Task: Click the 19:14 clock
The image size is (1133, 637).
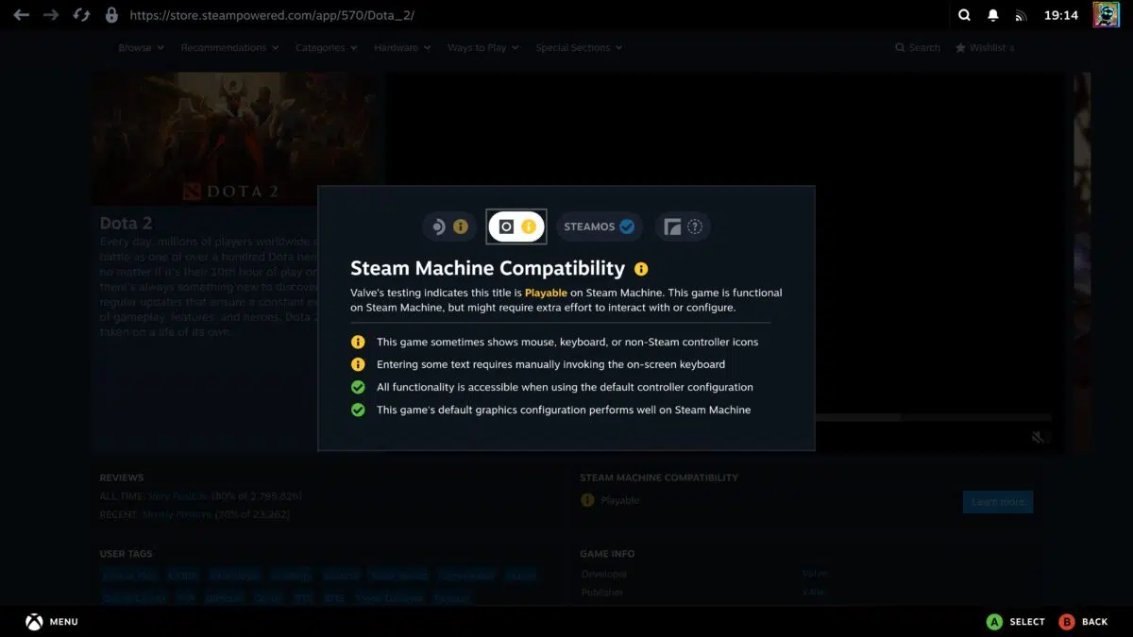Action: pyautogui.click(x=1061, y=15)
